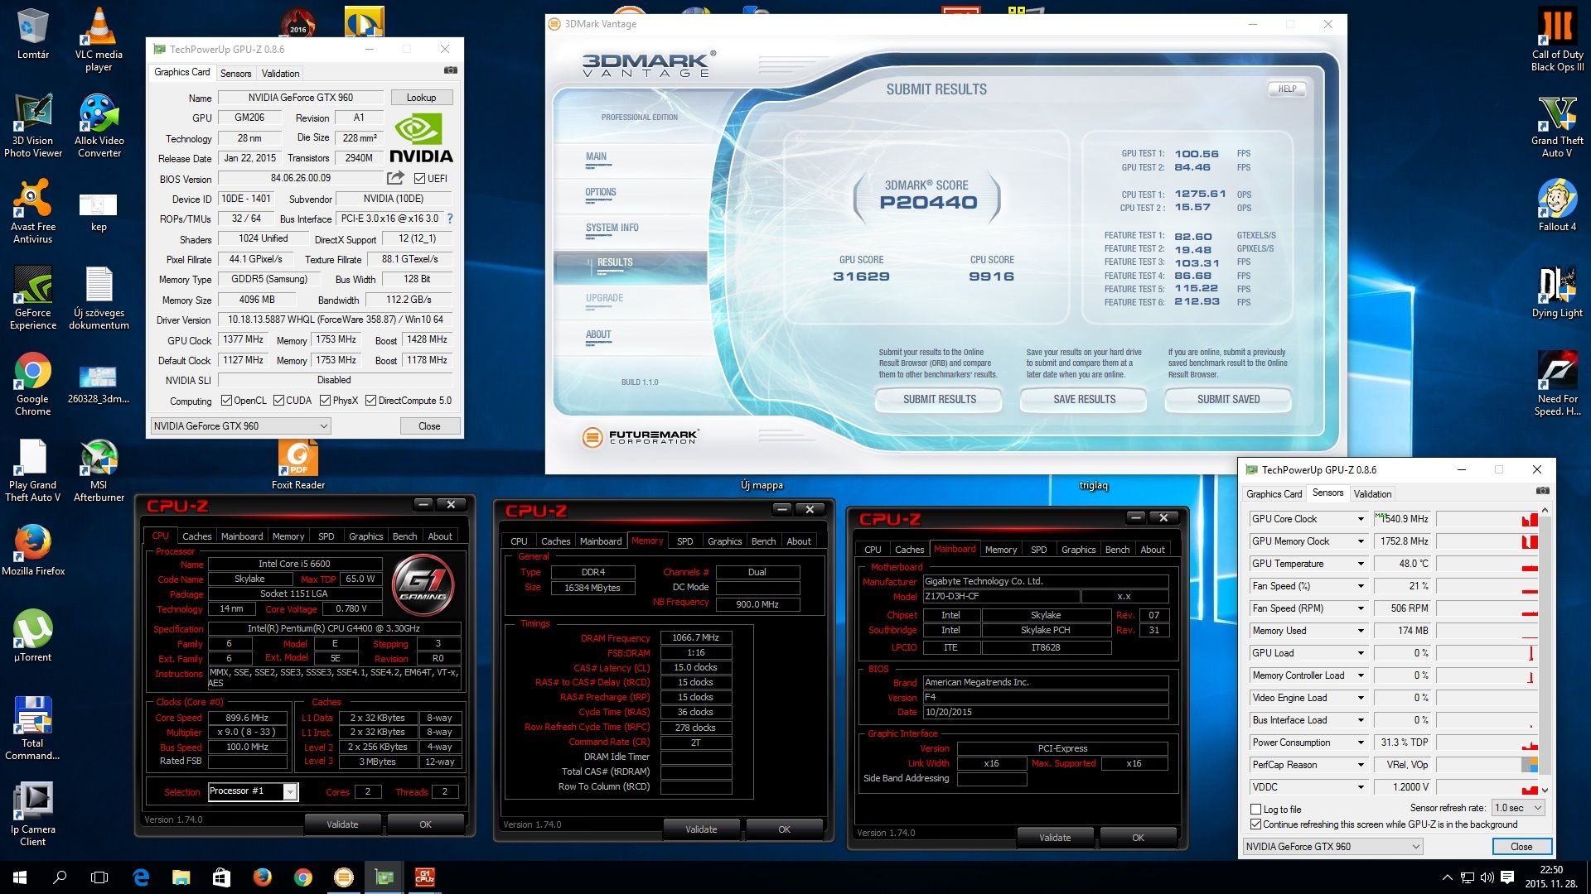Click SUBMIT RESULTS button in 3DMark
Screen dimensions: 1591x894
pyautogui.click(x=939, y=399)
